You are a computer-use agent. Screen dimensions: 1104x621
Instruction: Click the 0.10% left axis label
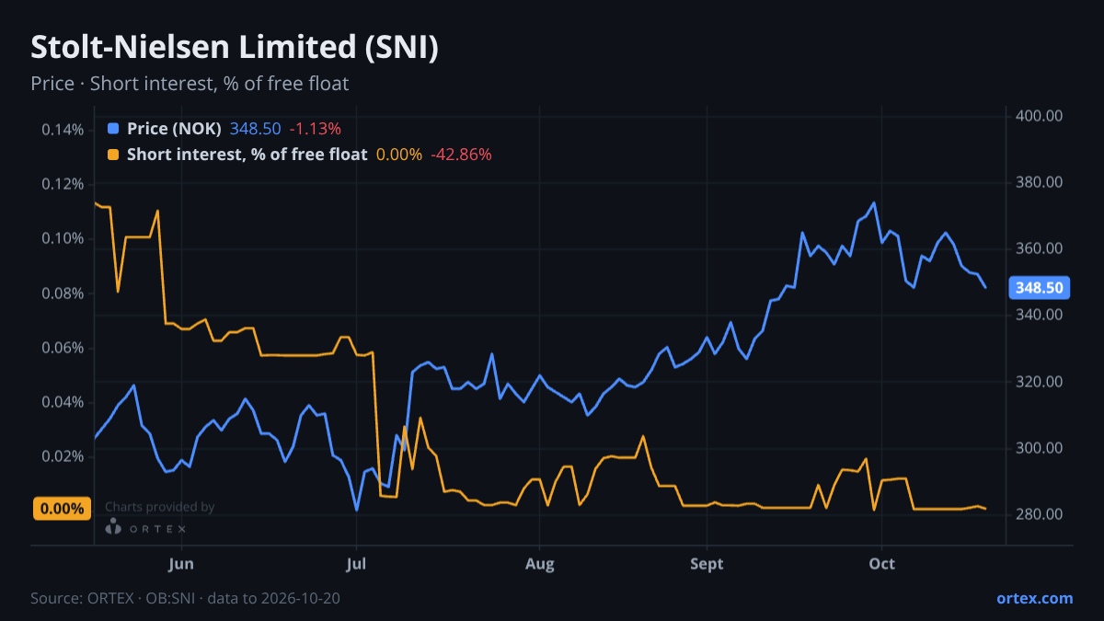63,238
